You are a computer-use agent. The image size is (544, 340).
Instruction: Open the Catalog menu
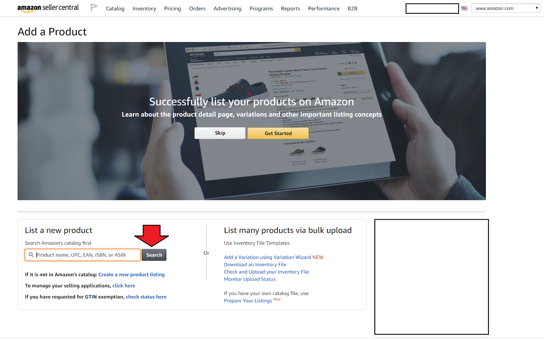[x=115, y=8]
